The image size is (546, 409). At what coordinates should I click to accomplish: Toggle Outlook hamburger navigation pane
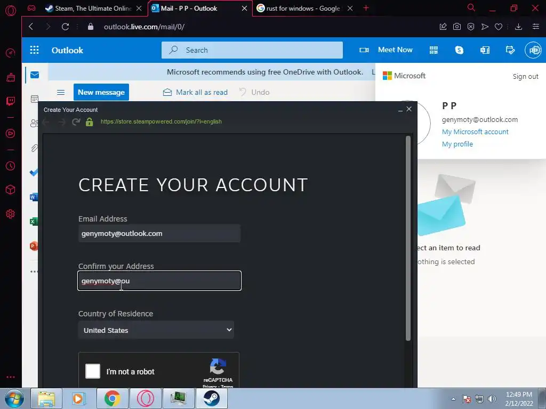point(61,92)
